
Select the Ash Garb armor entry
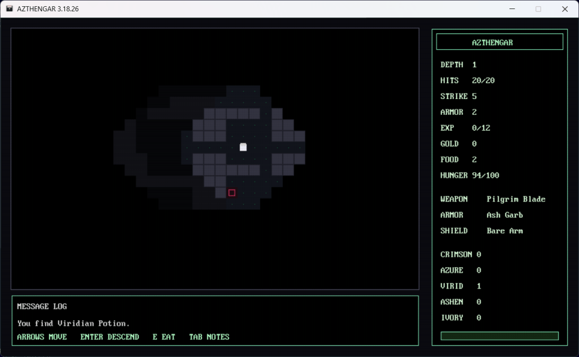pos(504,215)
